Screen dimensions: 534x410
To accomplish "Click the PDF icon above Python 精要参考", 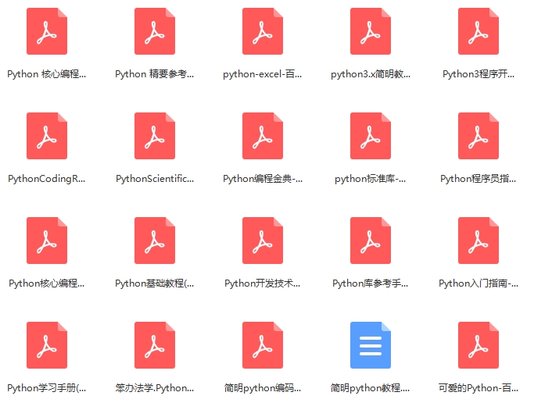I will [x=155, y=31].
